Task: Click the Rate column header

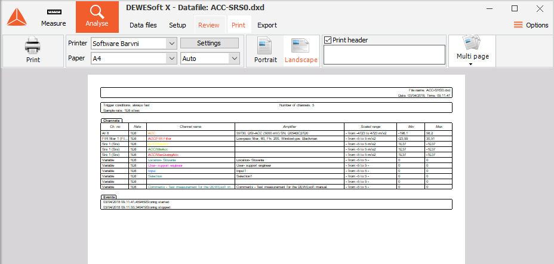Action: tap(137, 127)
